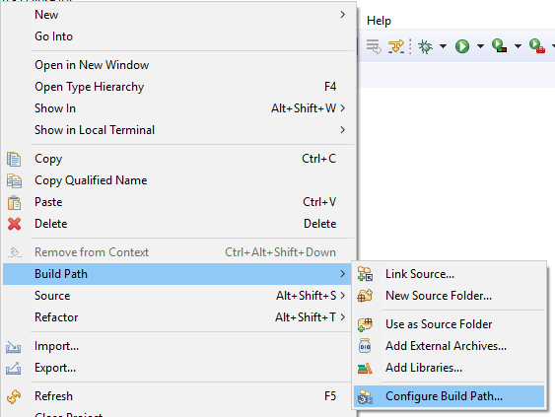The image size is (555, 417).
Task: Select the Refresh entry
Action: (x=177, y=396)
